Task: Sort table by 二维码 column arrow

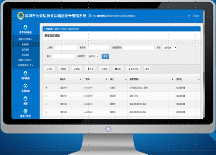Action: point(107,79)
